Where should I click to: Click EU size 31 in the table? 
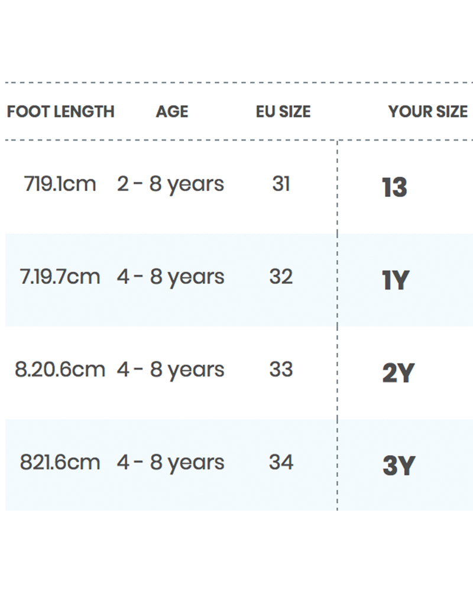point(281,184)
